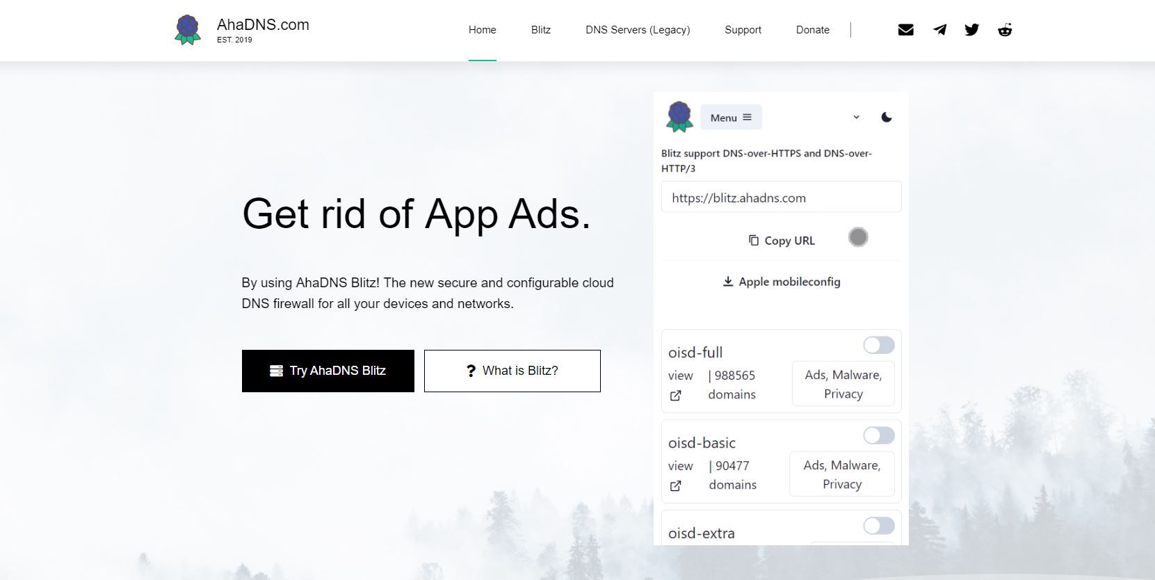The width and height of the screenshot is (1155, 580).
Task: Click the 988565 domains count text
Action: point(732,385)
